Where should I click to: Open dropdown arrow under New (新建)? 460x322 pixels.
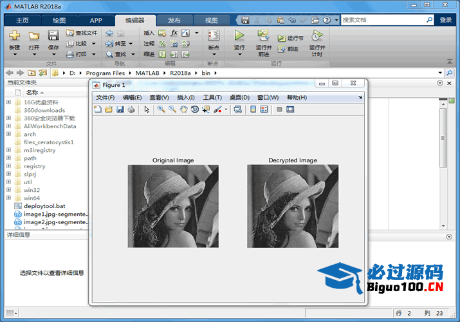tap(15, 54)
